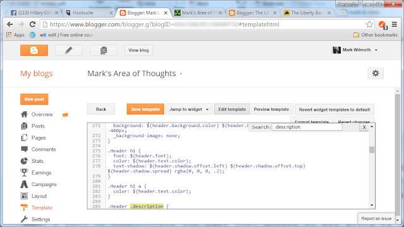The width and height of the screenshot is (404, 227).
Task: Click Revert widget templates to default
Action: click(x=335, y=109)
